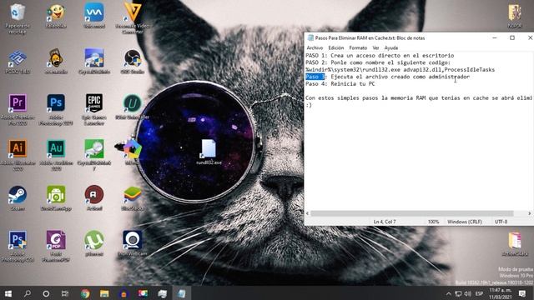Open the volume control in system tray
Screen dimensions: 534x300
[467, 293]
